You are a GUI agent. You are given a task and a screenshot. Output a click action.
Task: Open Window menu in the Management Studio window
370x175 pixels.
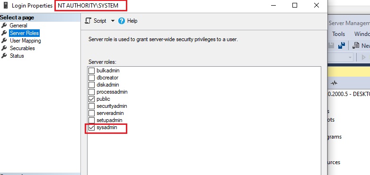(x=362, y=34)
